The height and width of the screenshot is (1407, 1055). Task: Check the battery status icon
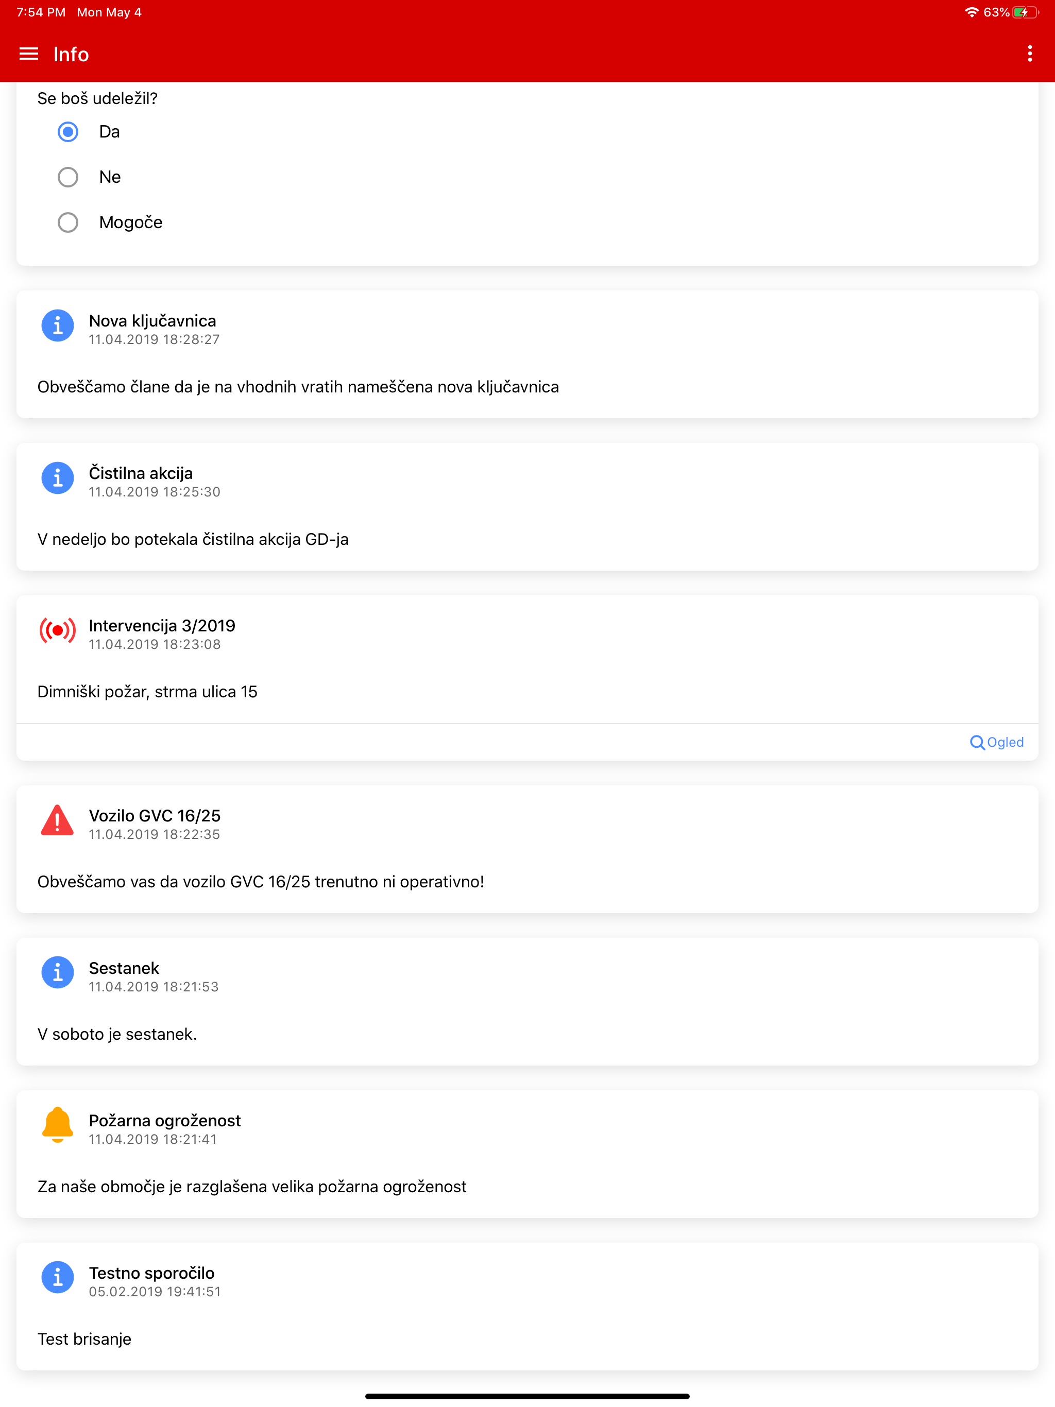[x=1025, y=12]
